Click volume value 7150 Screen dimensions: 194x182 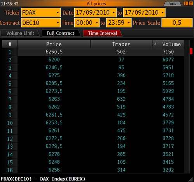pos(168,52)
